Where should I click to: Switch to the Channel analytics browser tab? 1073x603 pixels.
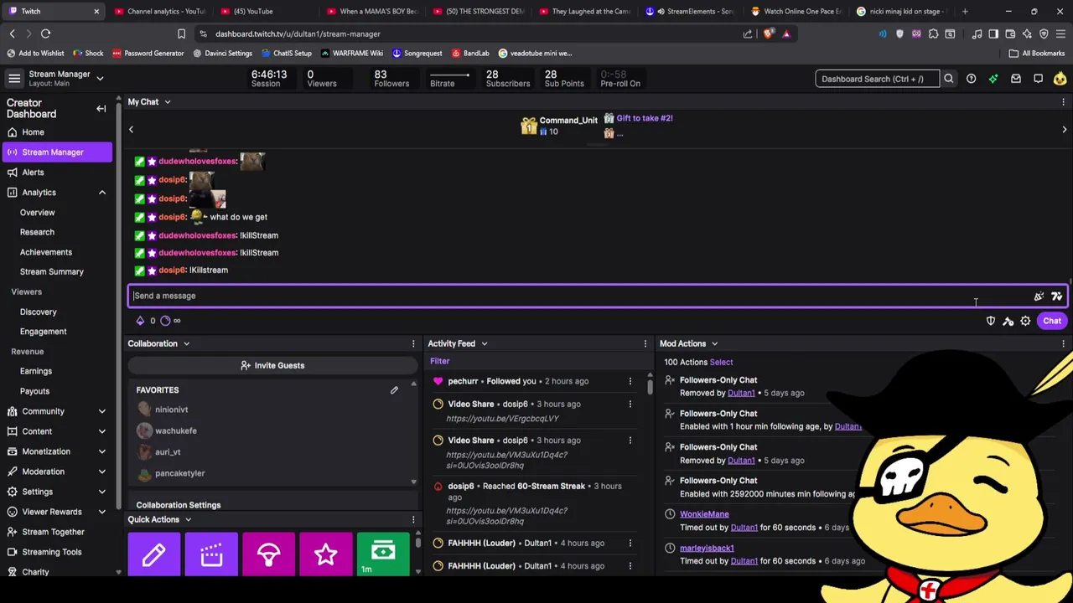[159, 11]
